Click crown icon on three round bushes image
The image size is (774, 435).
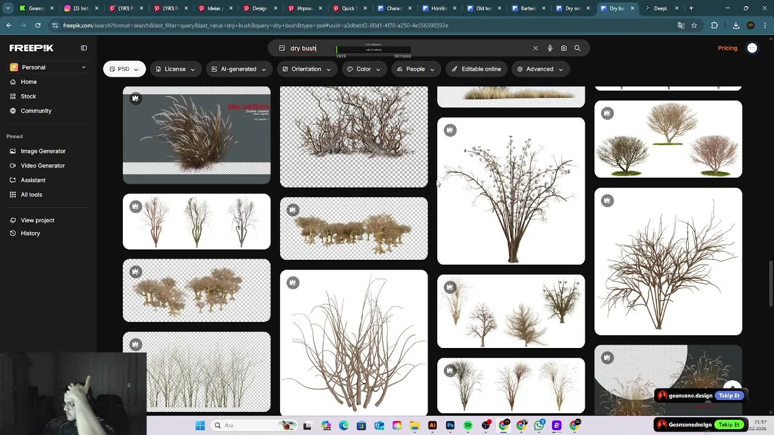coord(607,113)
